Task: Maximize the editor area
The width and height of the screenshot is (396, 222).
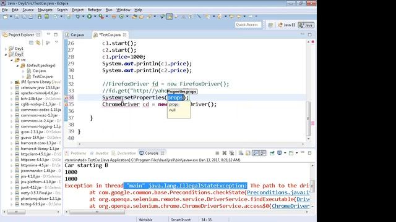Action: (310, 35)
